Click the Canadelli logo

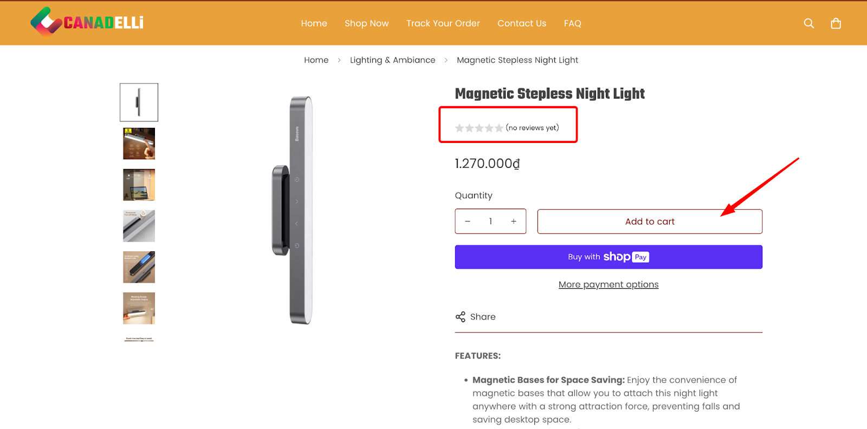tap(87, 22)
